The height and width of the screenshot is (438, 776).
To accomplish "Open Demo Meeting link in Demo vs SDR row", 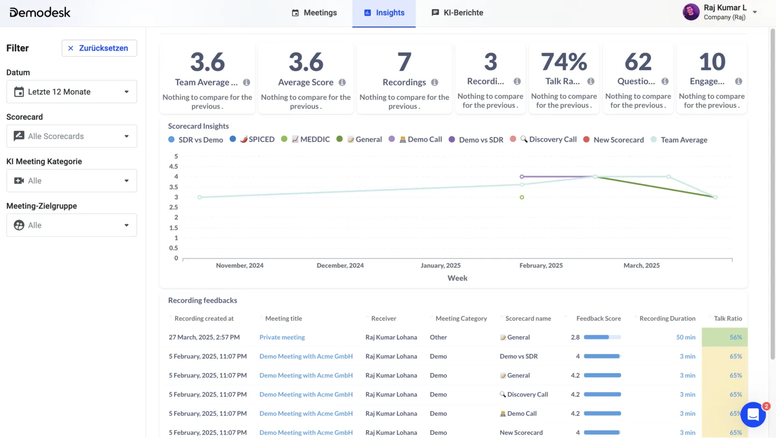I will tap(306, 356).
